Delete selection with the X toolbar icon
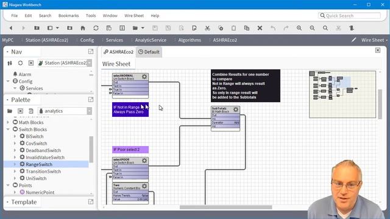 point(260,28)
